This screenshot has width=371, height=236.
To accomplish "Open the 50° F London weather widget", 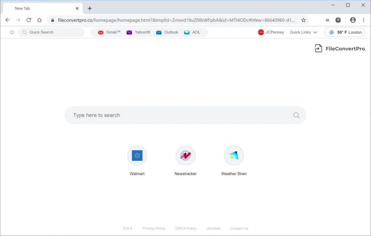I will coord(345,32).
